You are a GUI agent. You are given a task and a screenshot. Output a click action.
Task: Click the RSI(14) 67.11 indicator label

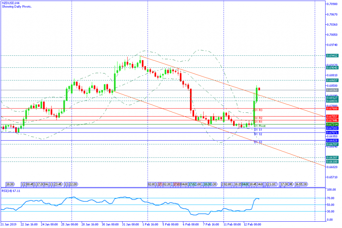[11, 191]
